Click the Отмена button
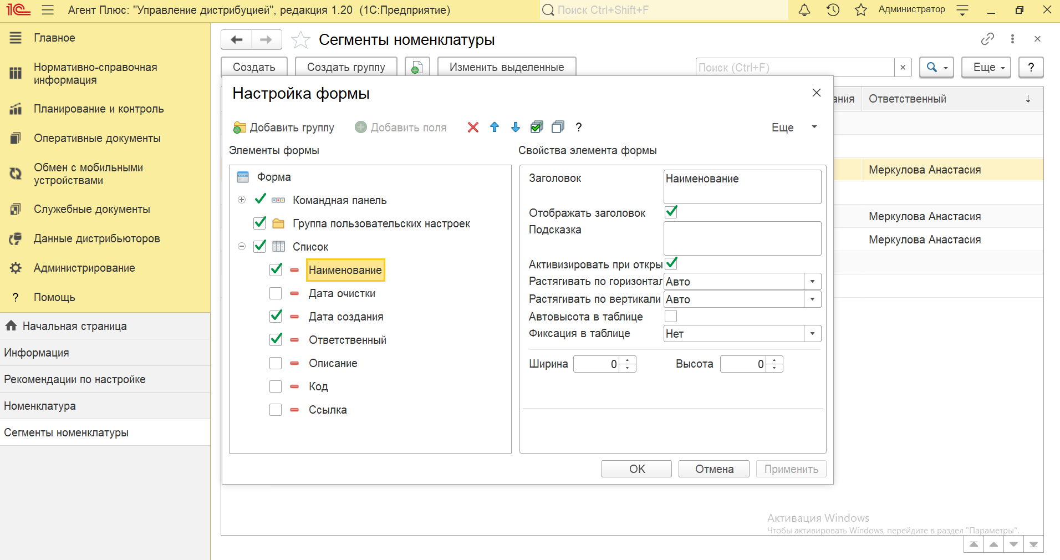 (x=714, y=469)
